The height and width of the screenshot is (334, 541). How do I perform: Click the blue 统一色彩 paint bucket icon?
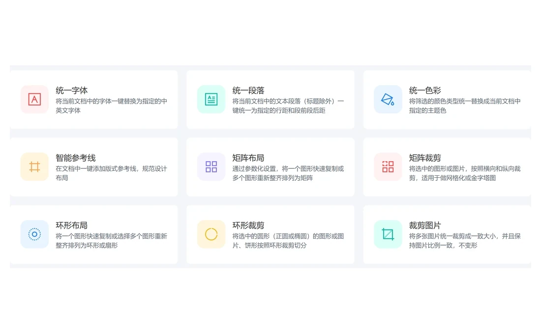pyautogui.click(x=388, y=99)
